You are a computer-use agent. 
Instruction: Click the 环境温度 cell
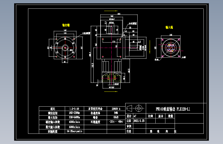click(x=95, y=122)
